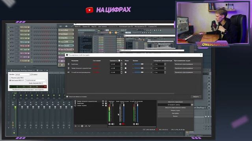
Task: Open the Инструменты menu in OBS
Action: click(x=140, y=27)
